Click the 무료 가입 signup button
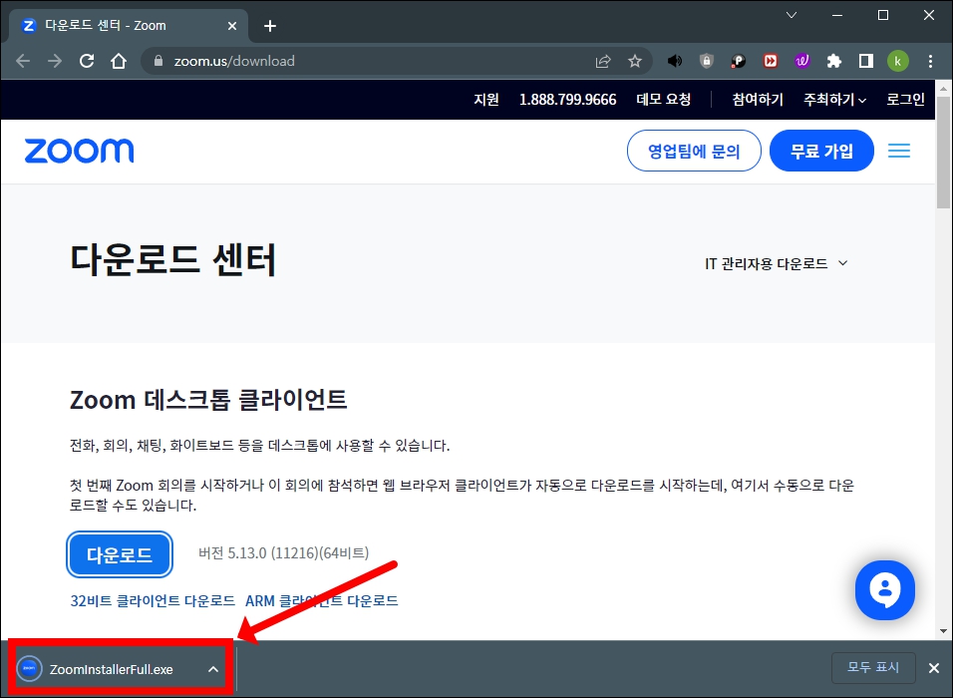The image size is (953, 698). [x=821, y=150]
